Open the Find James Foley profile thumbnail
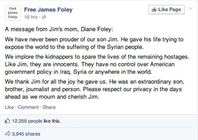Screen dimensions: 198x140 [x=13, y=13]
